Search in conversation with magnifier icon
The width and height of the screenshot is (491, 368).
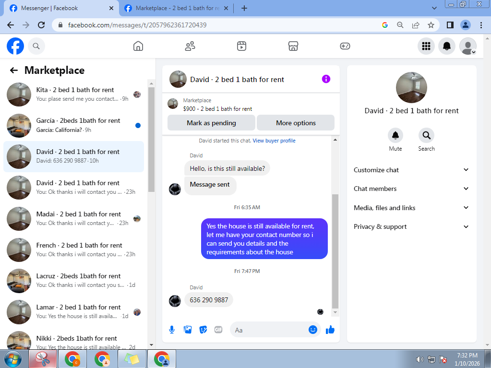click(426, 135)
